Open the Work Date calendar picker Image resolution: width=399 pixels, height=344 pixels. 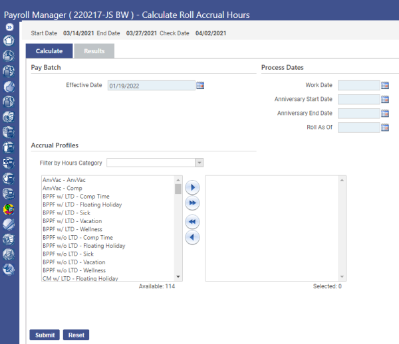(385, 85)
